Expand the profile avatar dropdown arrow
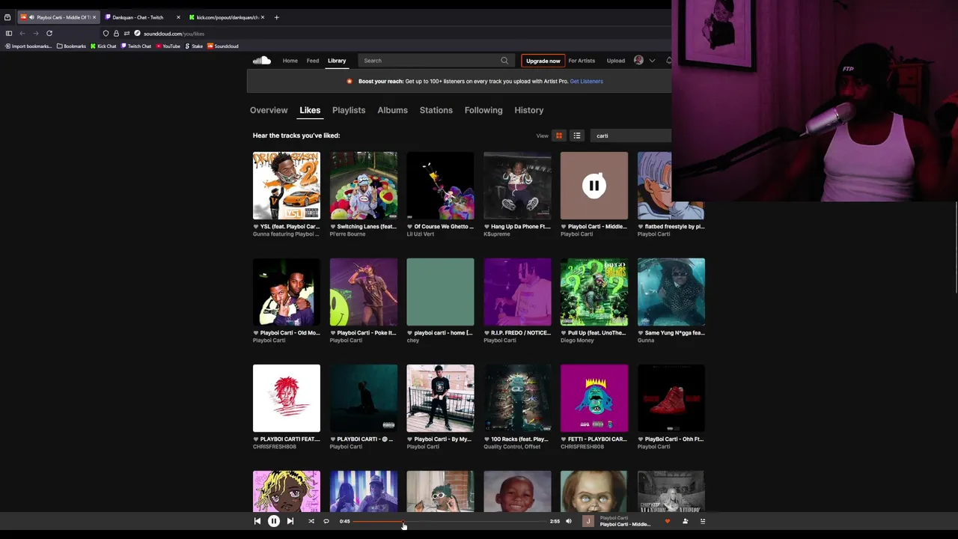Screen dimensions: 958x539 (652, 61)
